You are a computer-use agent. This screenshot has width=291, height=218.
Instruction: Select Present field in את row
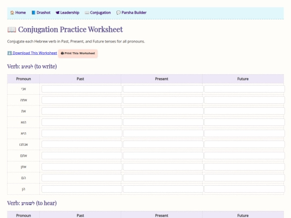(163, 111)
